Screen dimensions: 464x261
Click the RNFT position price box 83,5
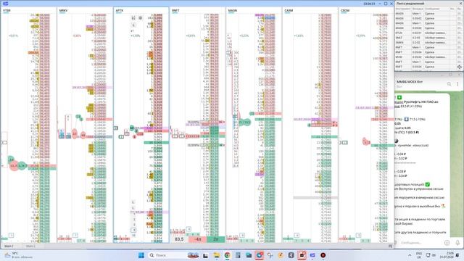179,239
